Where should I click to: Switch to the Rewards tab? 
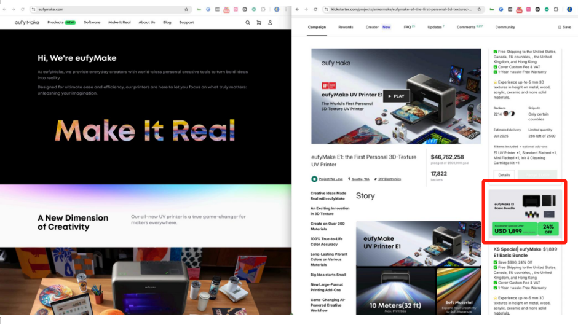tap(346, 27)
